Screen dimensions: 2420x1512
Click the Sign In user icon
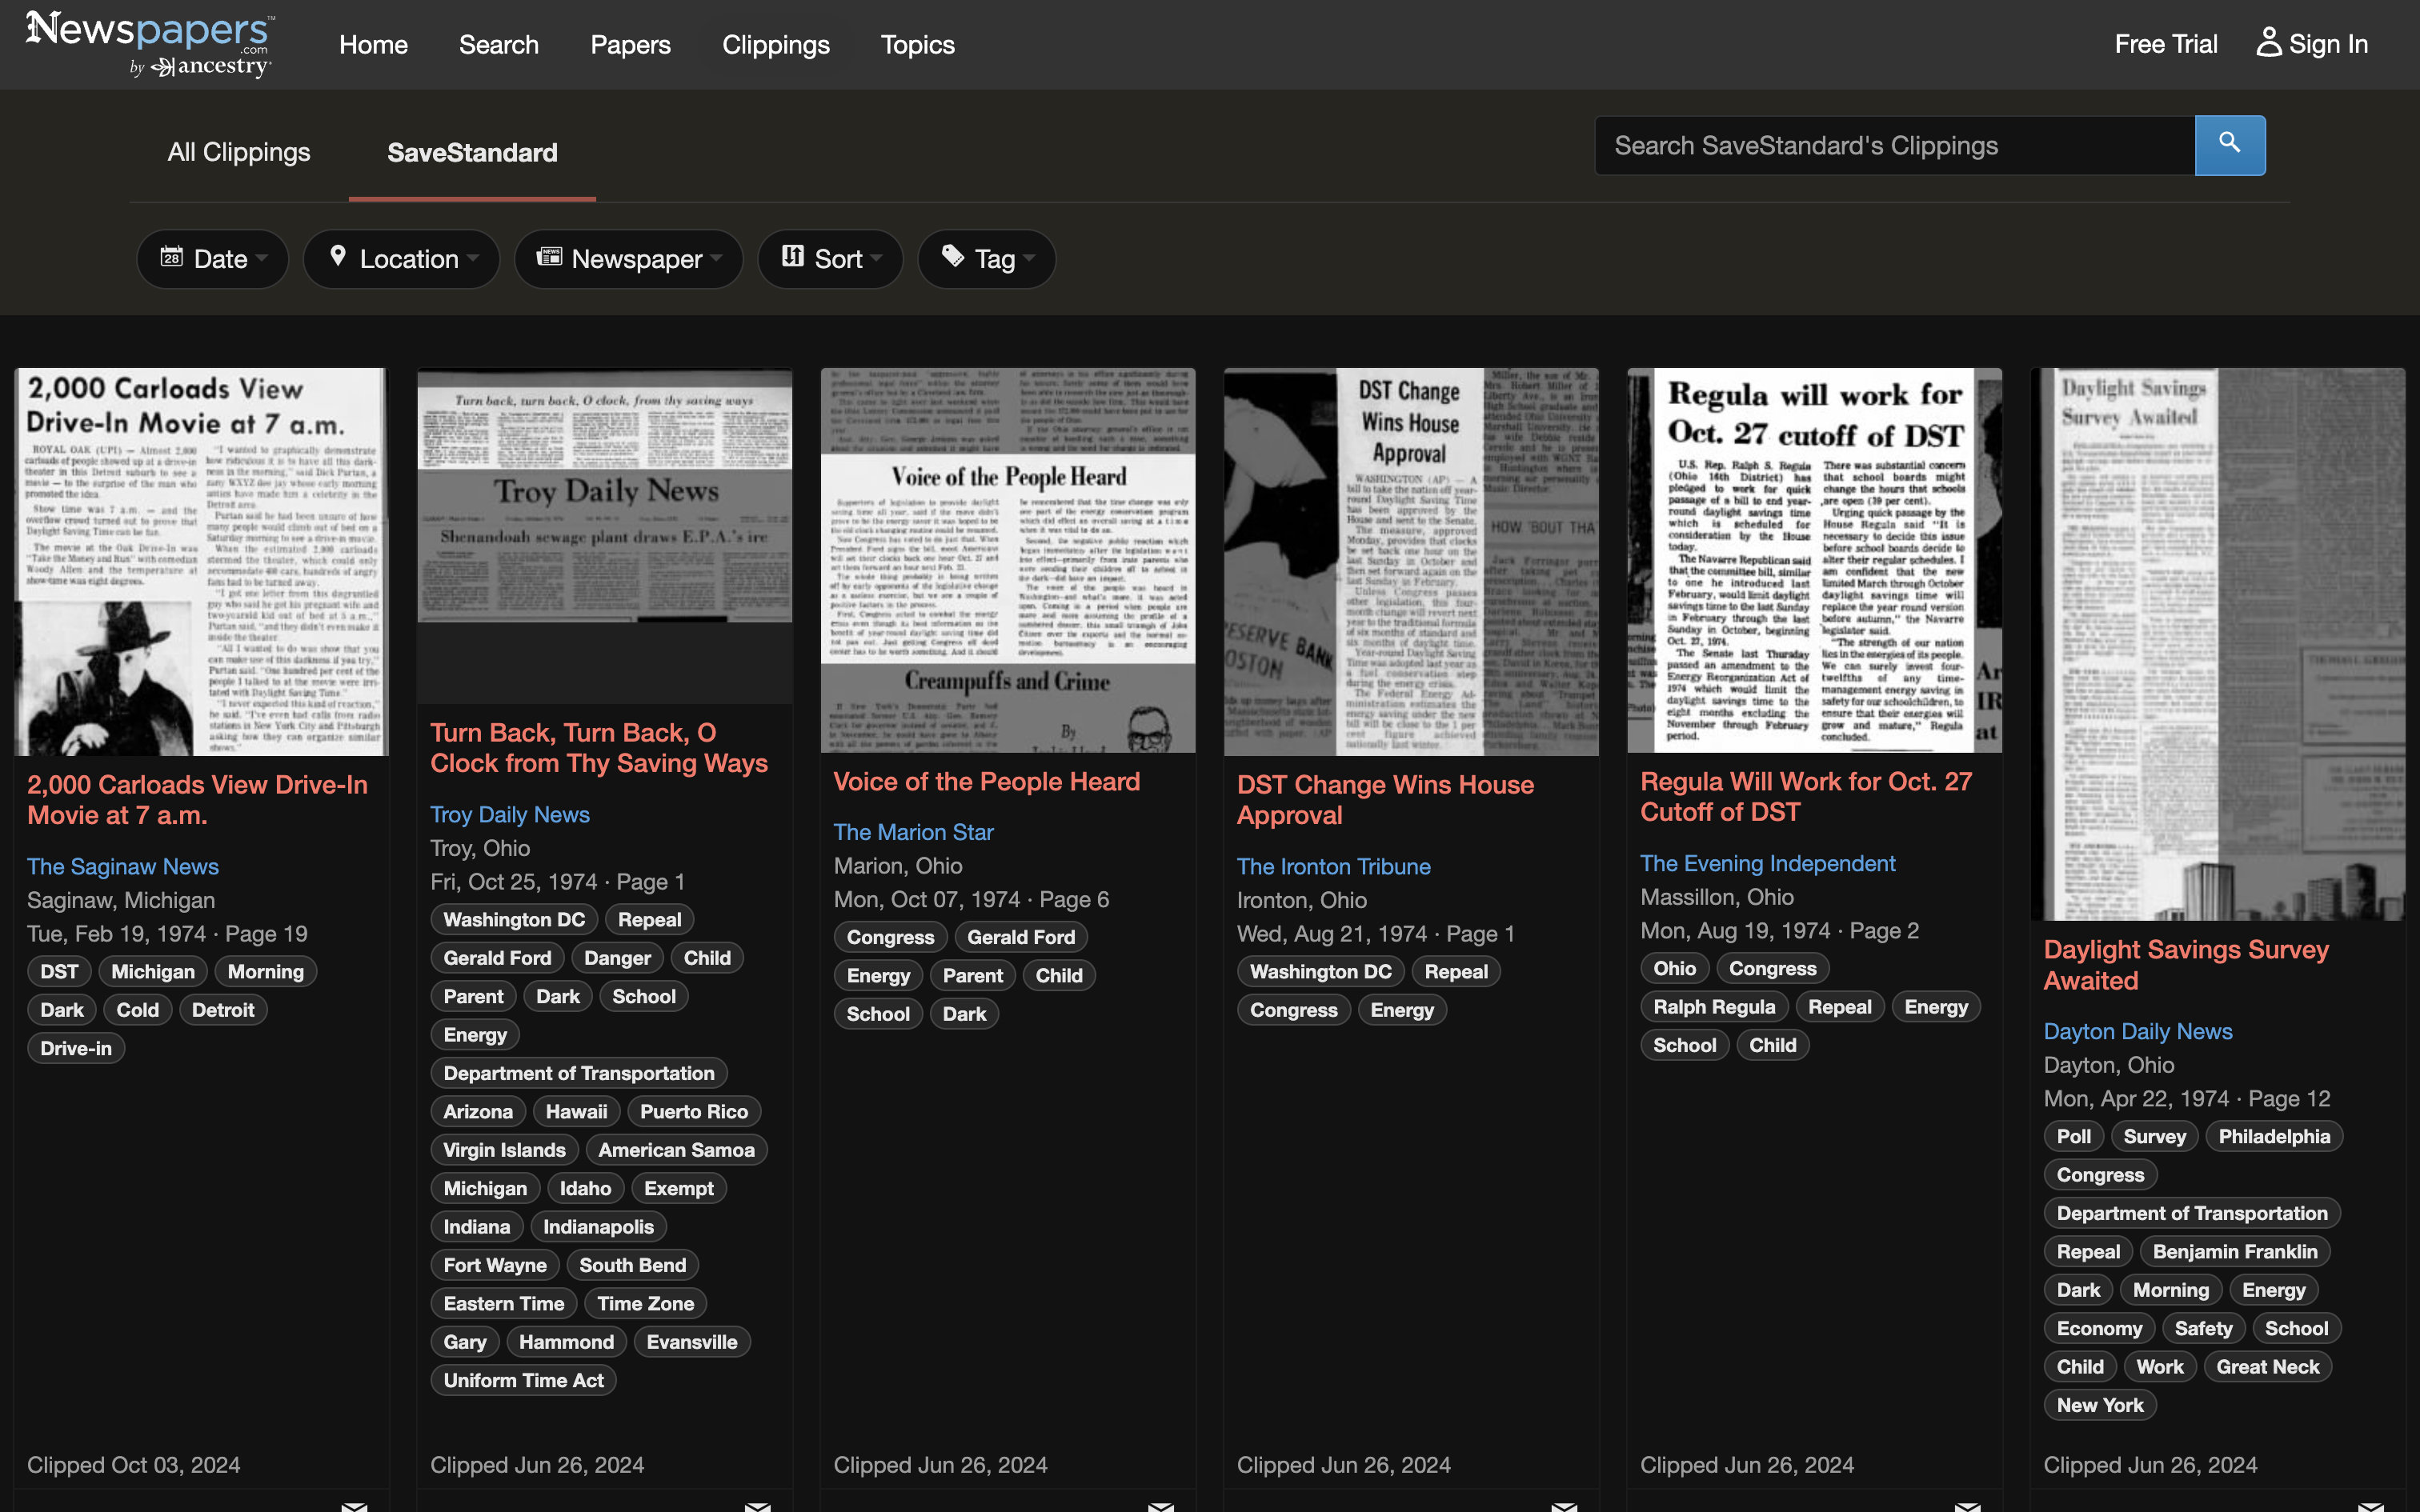pyautogui.click(x=2268, y=43)
